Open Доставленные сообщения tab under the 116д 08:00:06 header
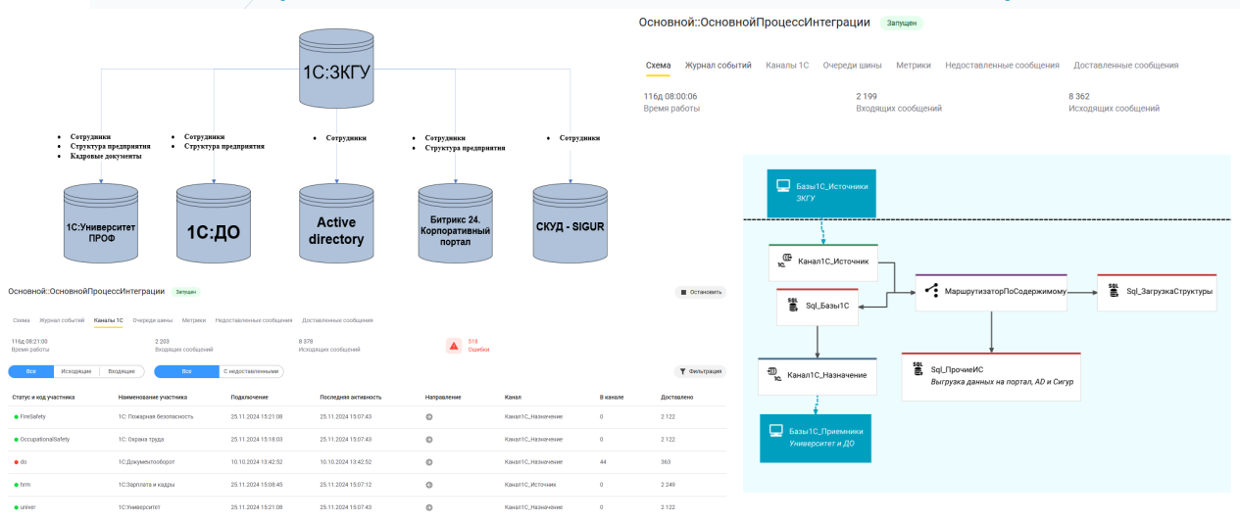Viewport: 1240px width, 523px height. click(x=1126, y=65)
